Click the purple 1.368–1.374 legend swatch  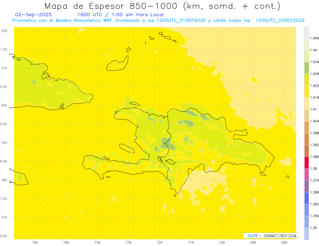click(307, 186)
